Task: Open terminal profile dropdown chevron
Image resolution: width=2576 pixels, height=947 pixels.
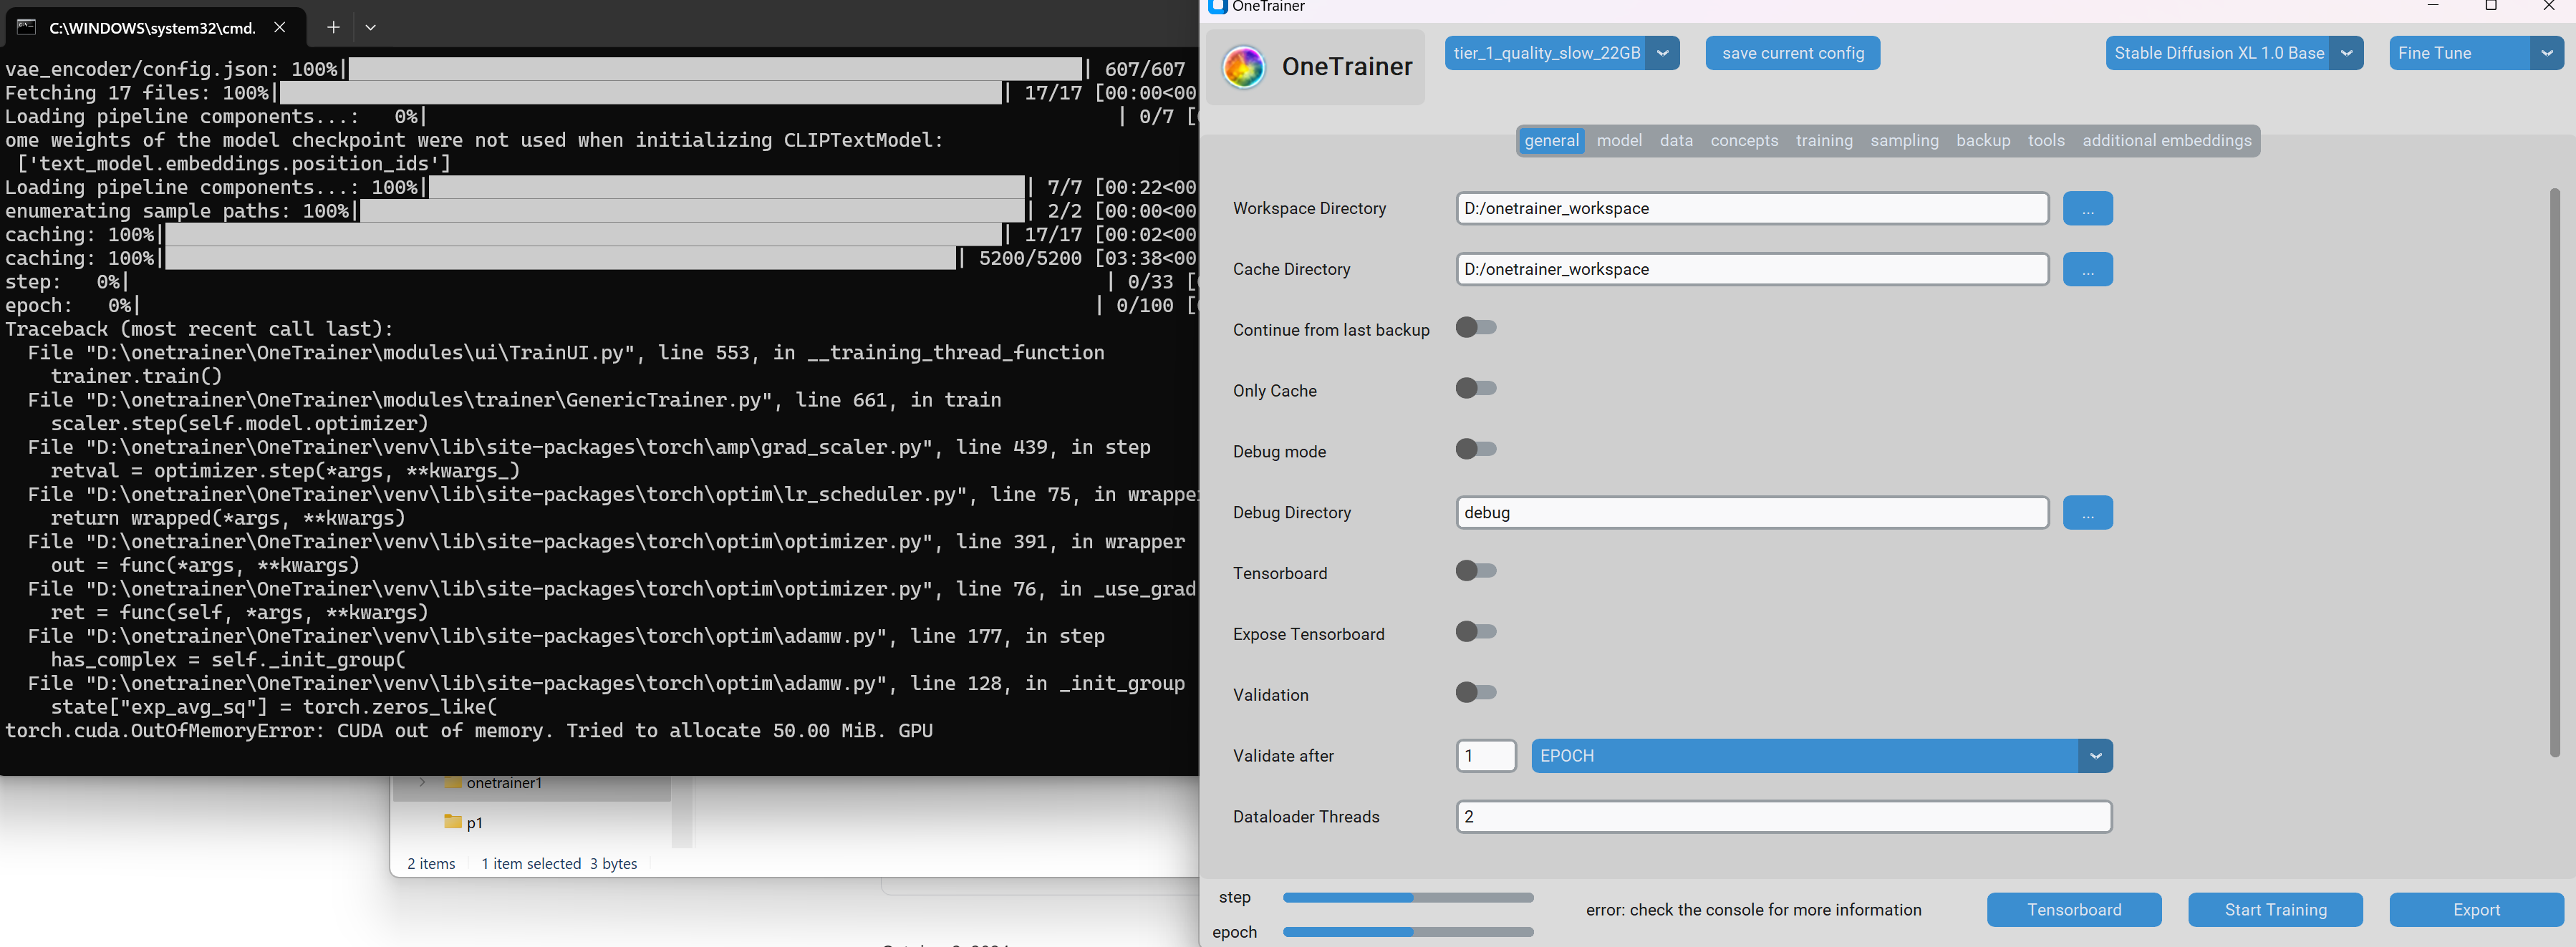Action: pyautogui.click(x=370, y=27)
